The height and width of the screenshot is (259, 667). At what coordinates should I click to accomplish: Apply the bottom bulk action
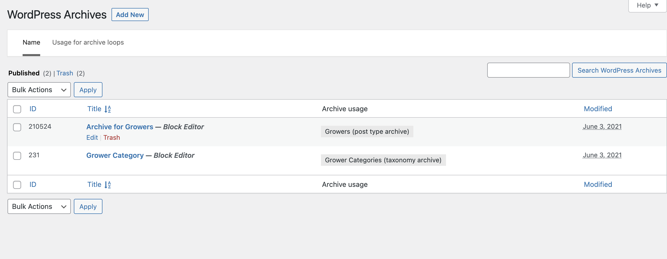pyautogui.click(x=88, y=207)
